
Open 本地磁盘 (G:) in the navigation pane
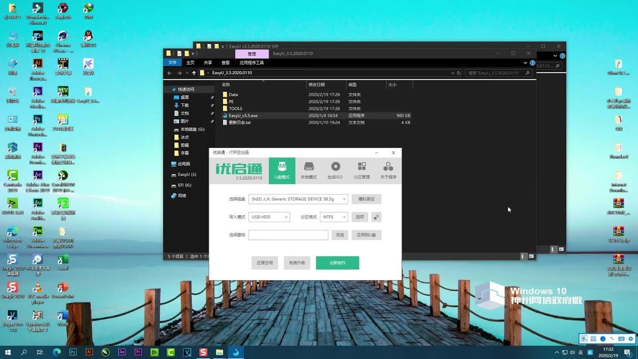click(192, 129)
